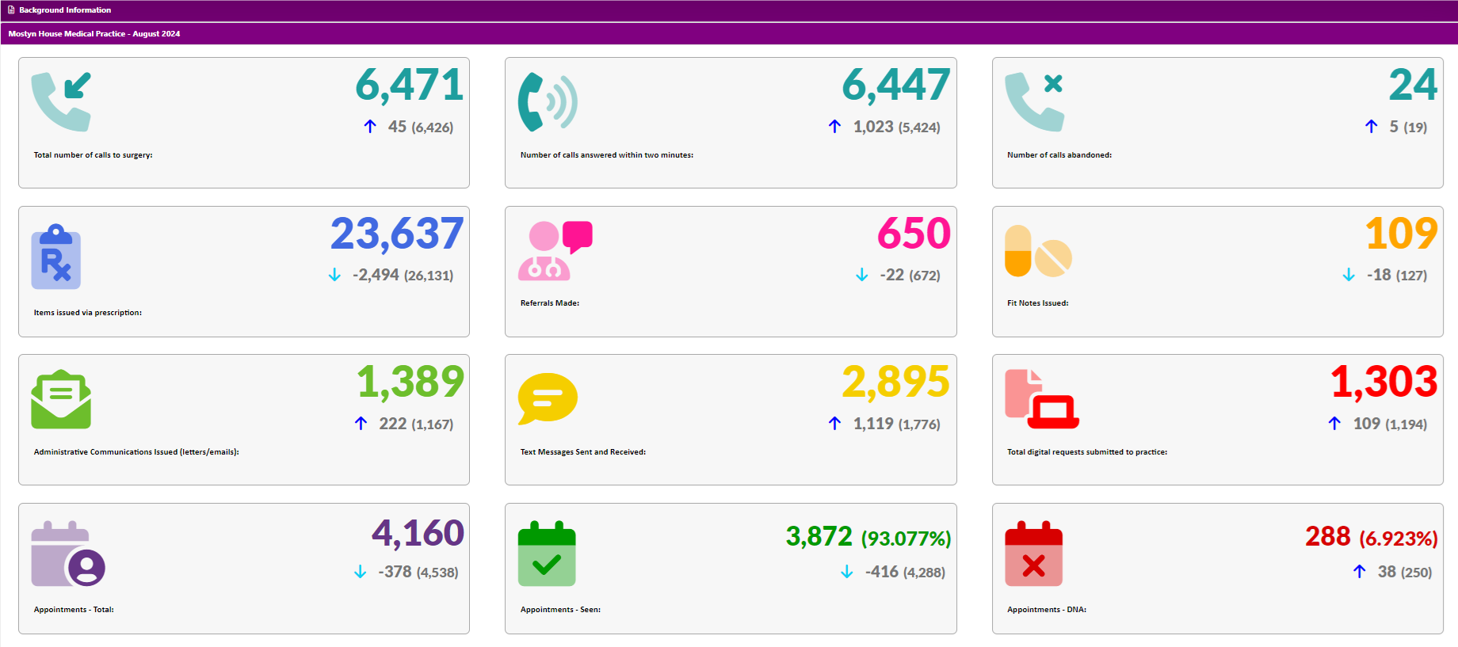Click 'Referrals Made:' label
Viewport: 1458px width, 647px height.
coord(550,303)
